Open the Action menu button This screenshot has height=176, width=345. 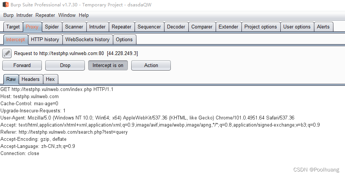coord(151,65)
